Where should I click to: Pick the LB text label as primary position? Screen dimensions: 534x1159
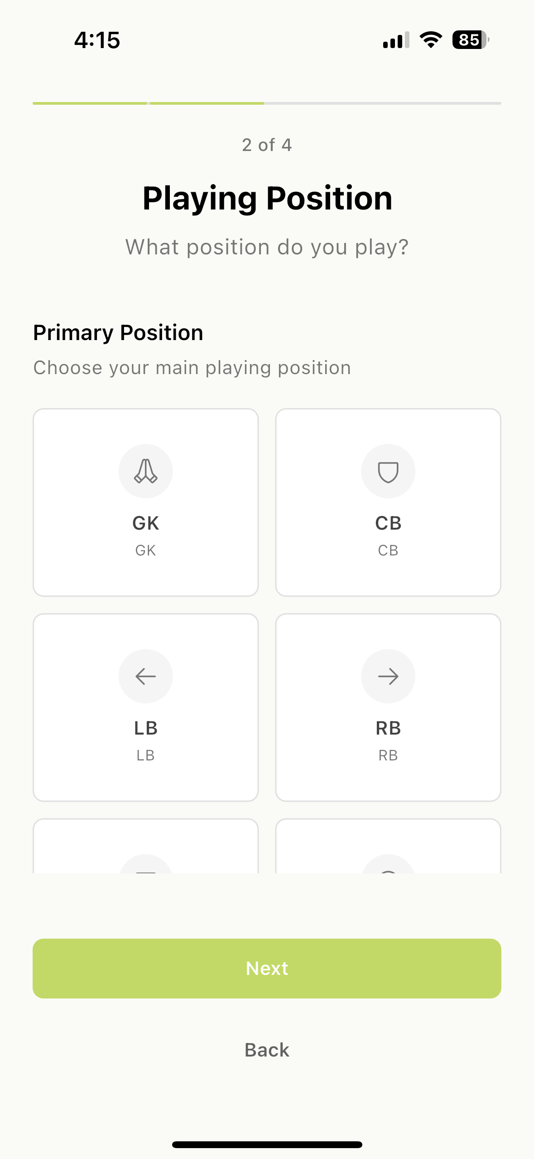pos(145,728)
